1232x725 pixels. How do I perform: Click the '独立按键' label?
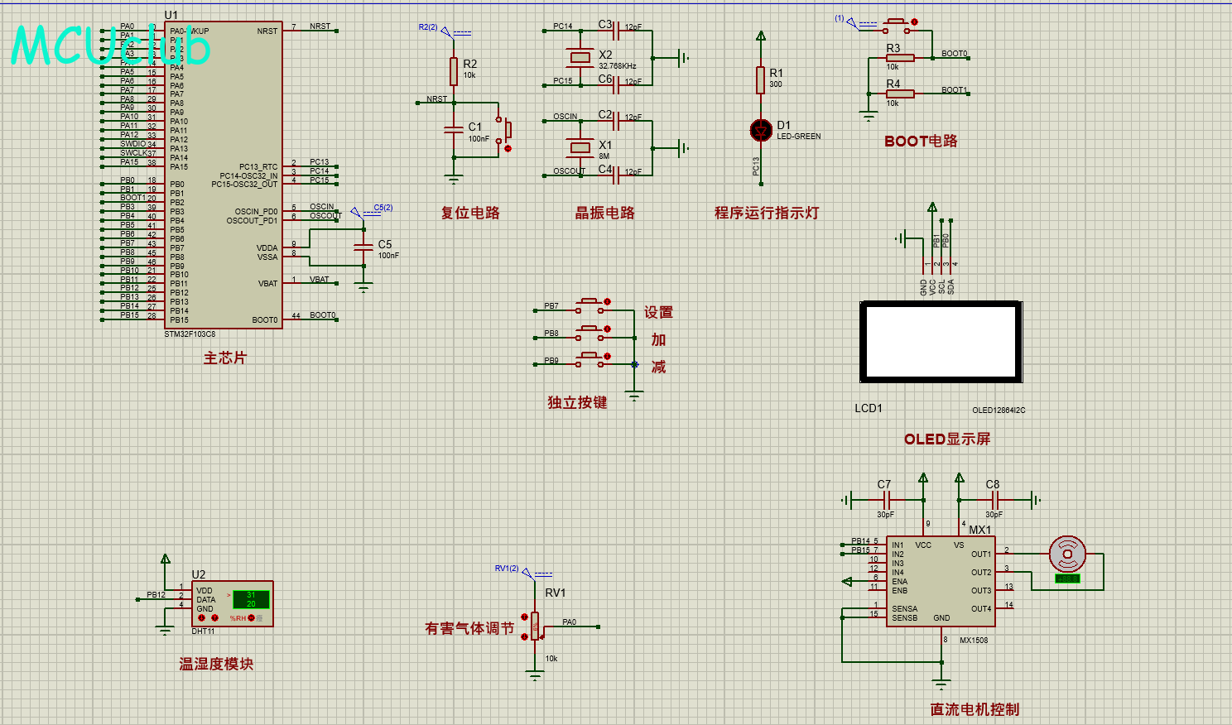point(578,402)
